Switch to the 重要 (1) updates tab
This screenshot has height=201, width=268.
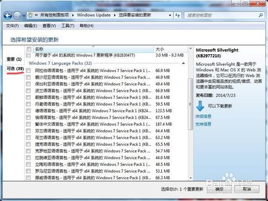[14, 59]
